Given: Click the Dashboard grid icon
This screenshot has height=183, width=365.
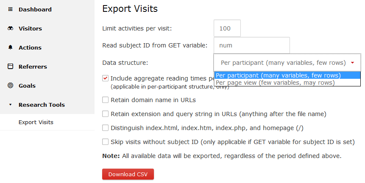Looking at the screenshot, I should point(10,9).
